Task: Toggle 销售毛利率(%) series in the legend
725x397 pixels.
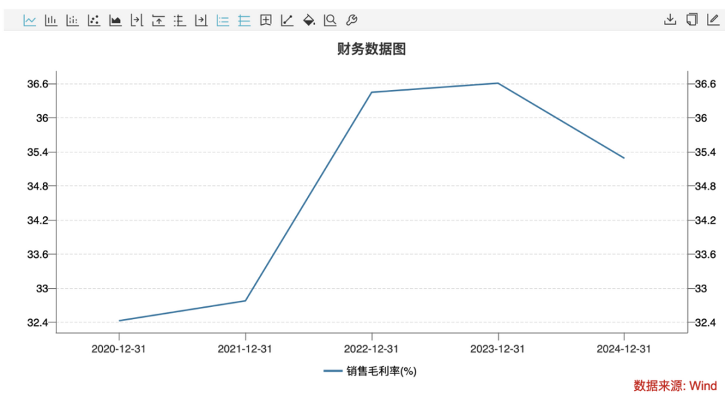Action: (370, 371)
